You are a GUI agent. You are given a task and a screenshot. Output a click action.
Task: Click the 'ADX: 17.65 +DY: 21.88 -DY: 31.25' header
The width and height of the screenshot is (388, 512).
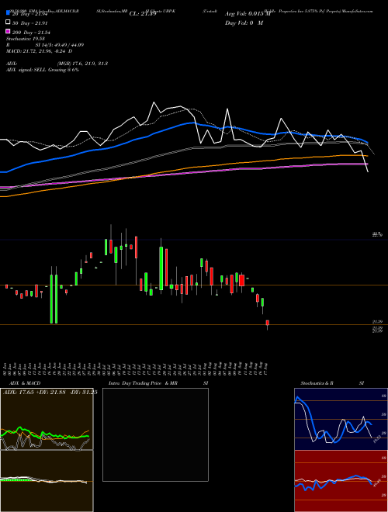(x=50, y=393)
